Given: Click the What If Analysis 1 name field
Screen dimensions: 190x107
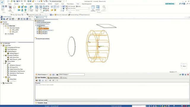Looking at the screenshot, I should coord(72,75).
